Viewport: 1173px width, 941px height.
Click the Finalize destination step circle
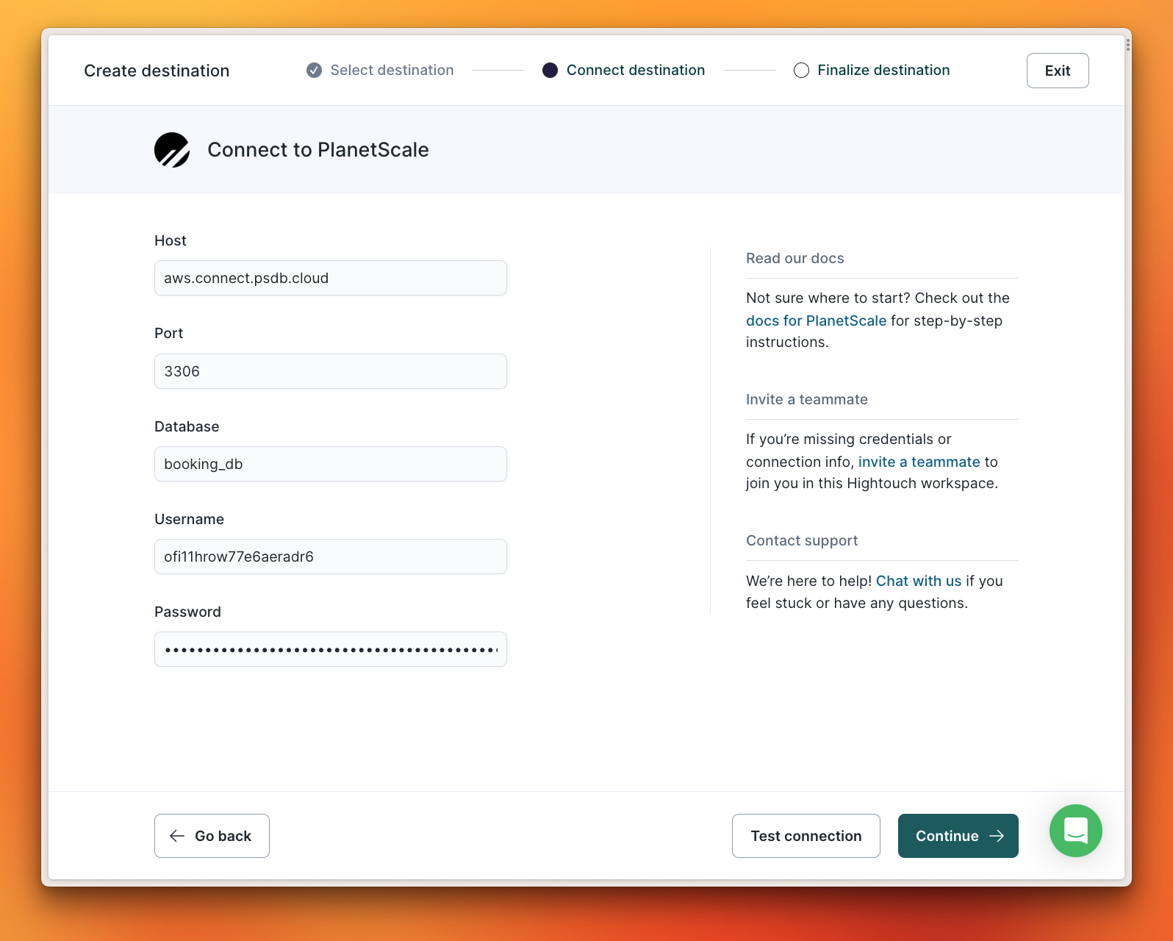801,71
